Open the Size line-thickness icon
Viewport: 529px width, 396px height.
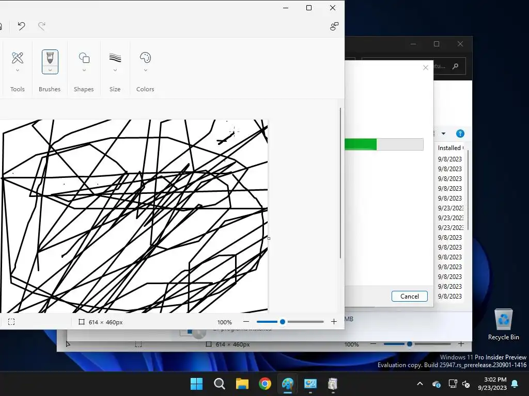click(x=115, y=58)
